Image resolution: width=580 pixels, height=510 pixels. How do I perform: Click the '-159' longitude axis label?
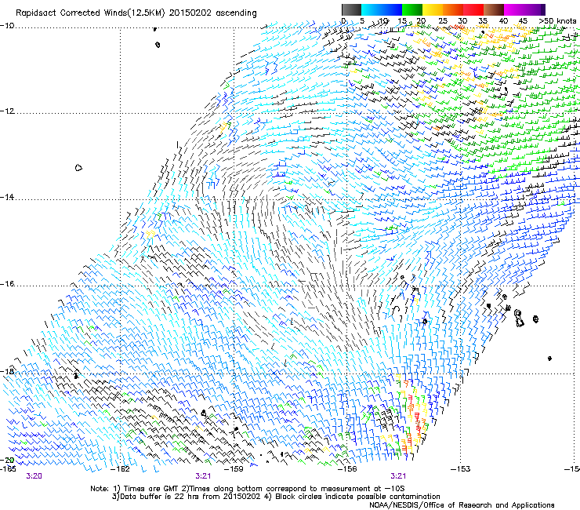[x=234, y=469]
